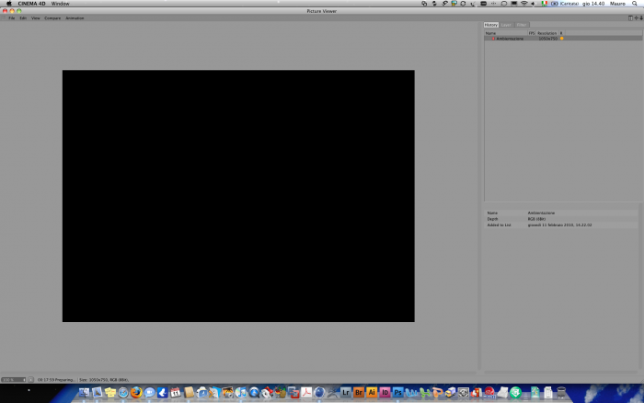The image size is (644, 403).
Task: Open the File menu
Action: pyautogui.click(x=11, y=18)
